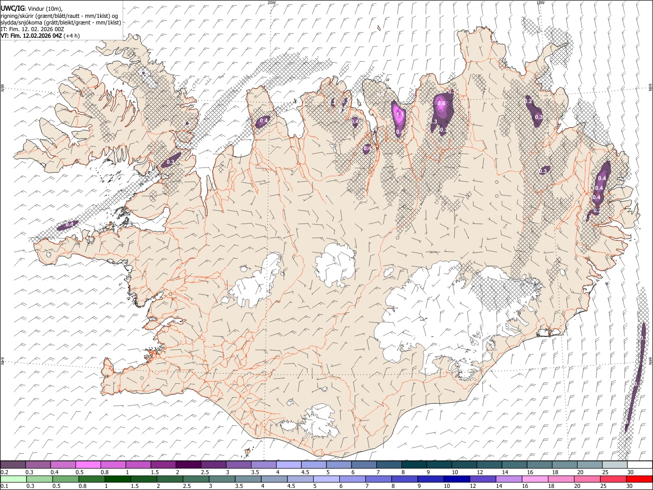Select the 'slydda/snjókoma (grátt/bleikt/grænt - mm/1klst)' line
Image resolution: width=653 pixels, height=490 pixels.
tap(61, 22)
